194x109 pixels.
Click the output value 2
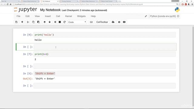click(35, 59)
